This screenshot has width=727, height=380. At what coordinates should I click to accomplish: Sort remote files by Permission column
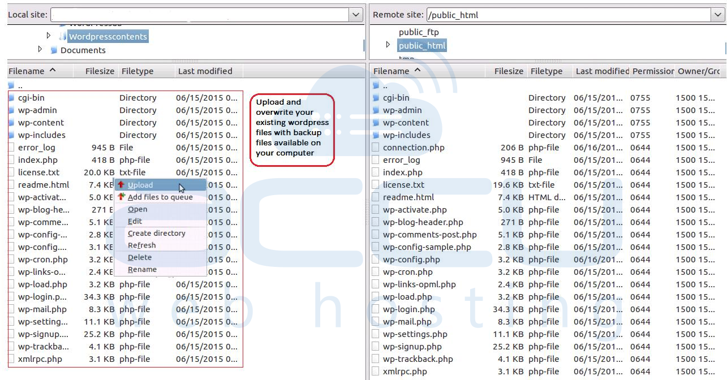[653, 71]
